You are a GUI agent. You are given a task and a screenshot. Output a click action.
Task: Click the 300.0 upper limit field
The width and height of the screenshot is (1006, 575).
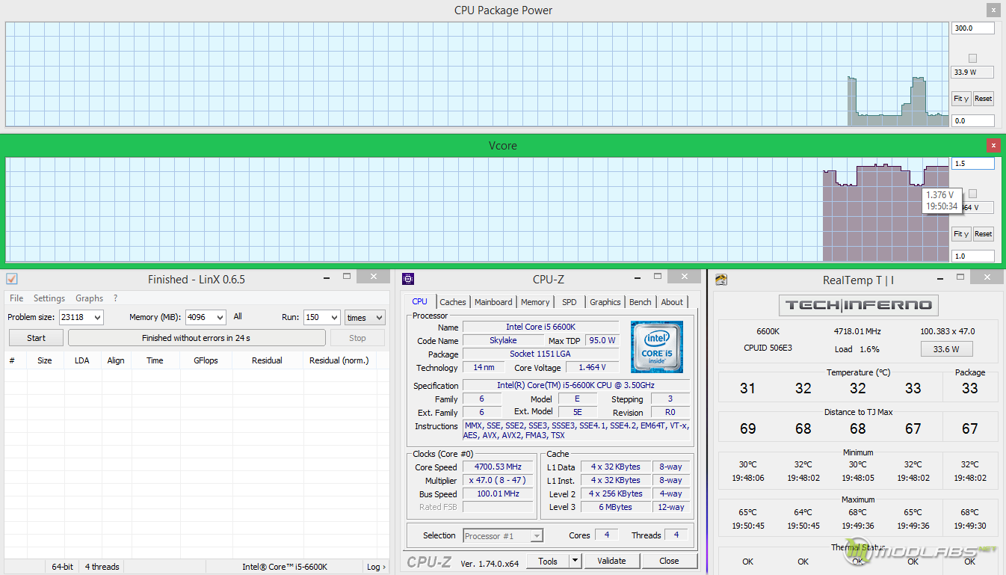(973, 28)
